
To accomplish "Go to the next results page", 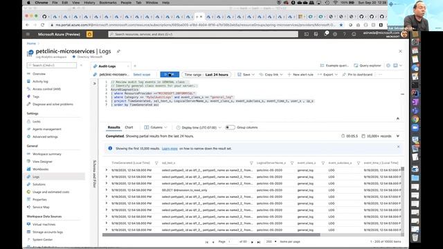I will 252,242.
